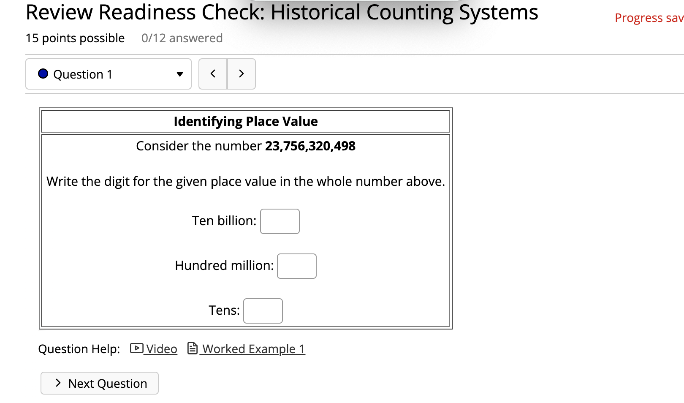Click inside the Hundred million input field
Viewport: 684px width, 403px height.
(x=297, y=266)
